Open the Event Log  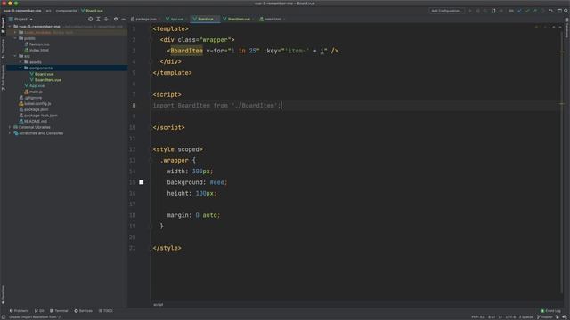pyautogui.click(x=550, y=311)
